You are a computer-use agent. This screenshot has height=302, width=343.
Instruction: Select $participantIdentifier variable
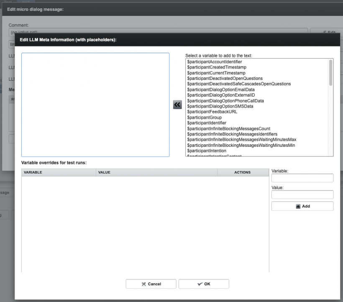pos(207,123)
